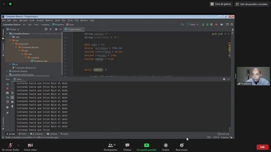
Task: Click Clear All trash icon in console
Action: tap(12, 106)
